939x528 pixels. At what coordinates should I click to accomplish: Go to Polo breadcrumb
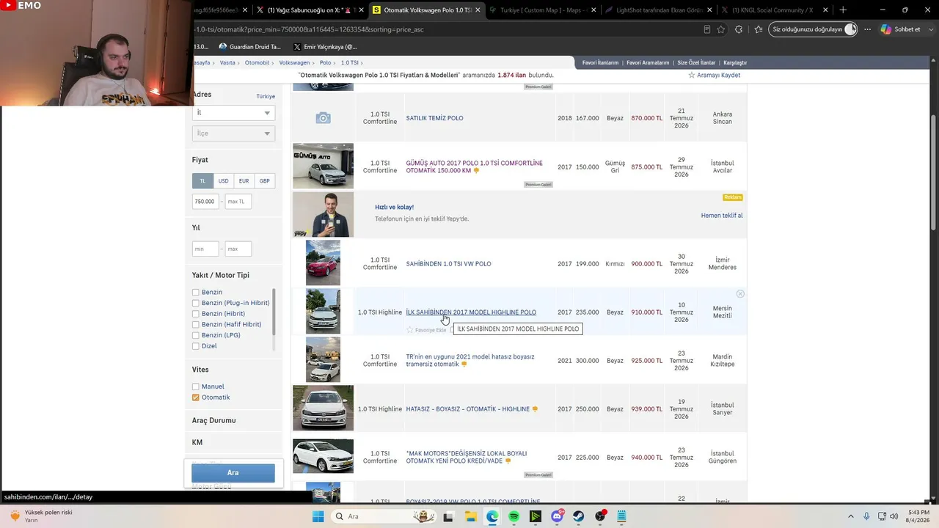pyautogui.click(x=326, y=63)
